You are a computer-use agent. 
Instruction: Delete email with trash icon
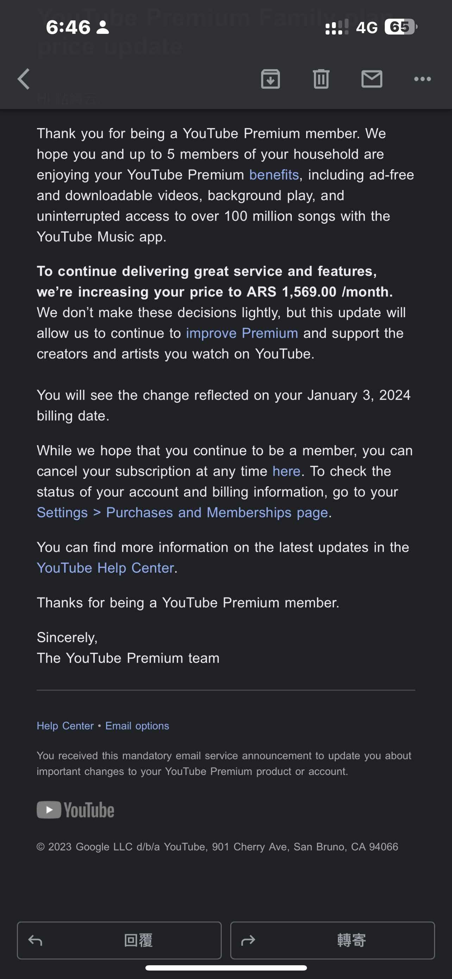pyautogui.click(x=321, y=79)
